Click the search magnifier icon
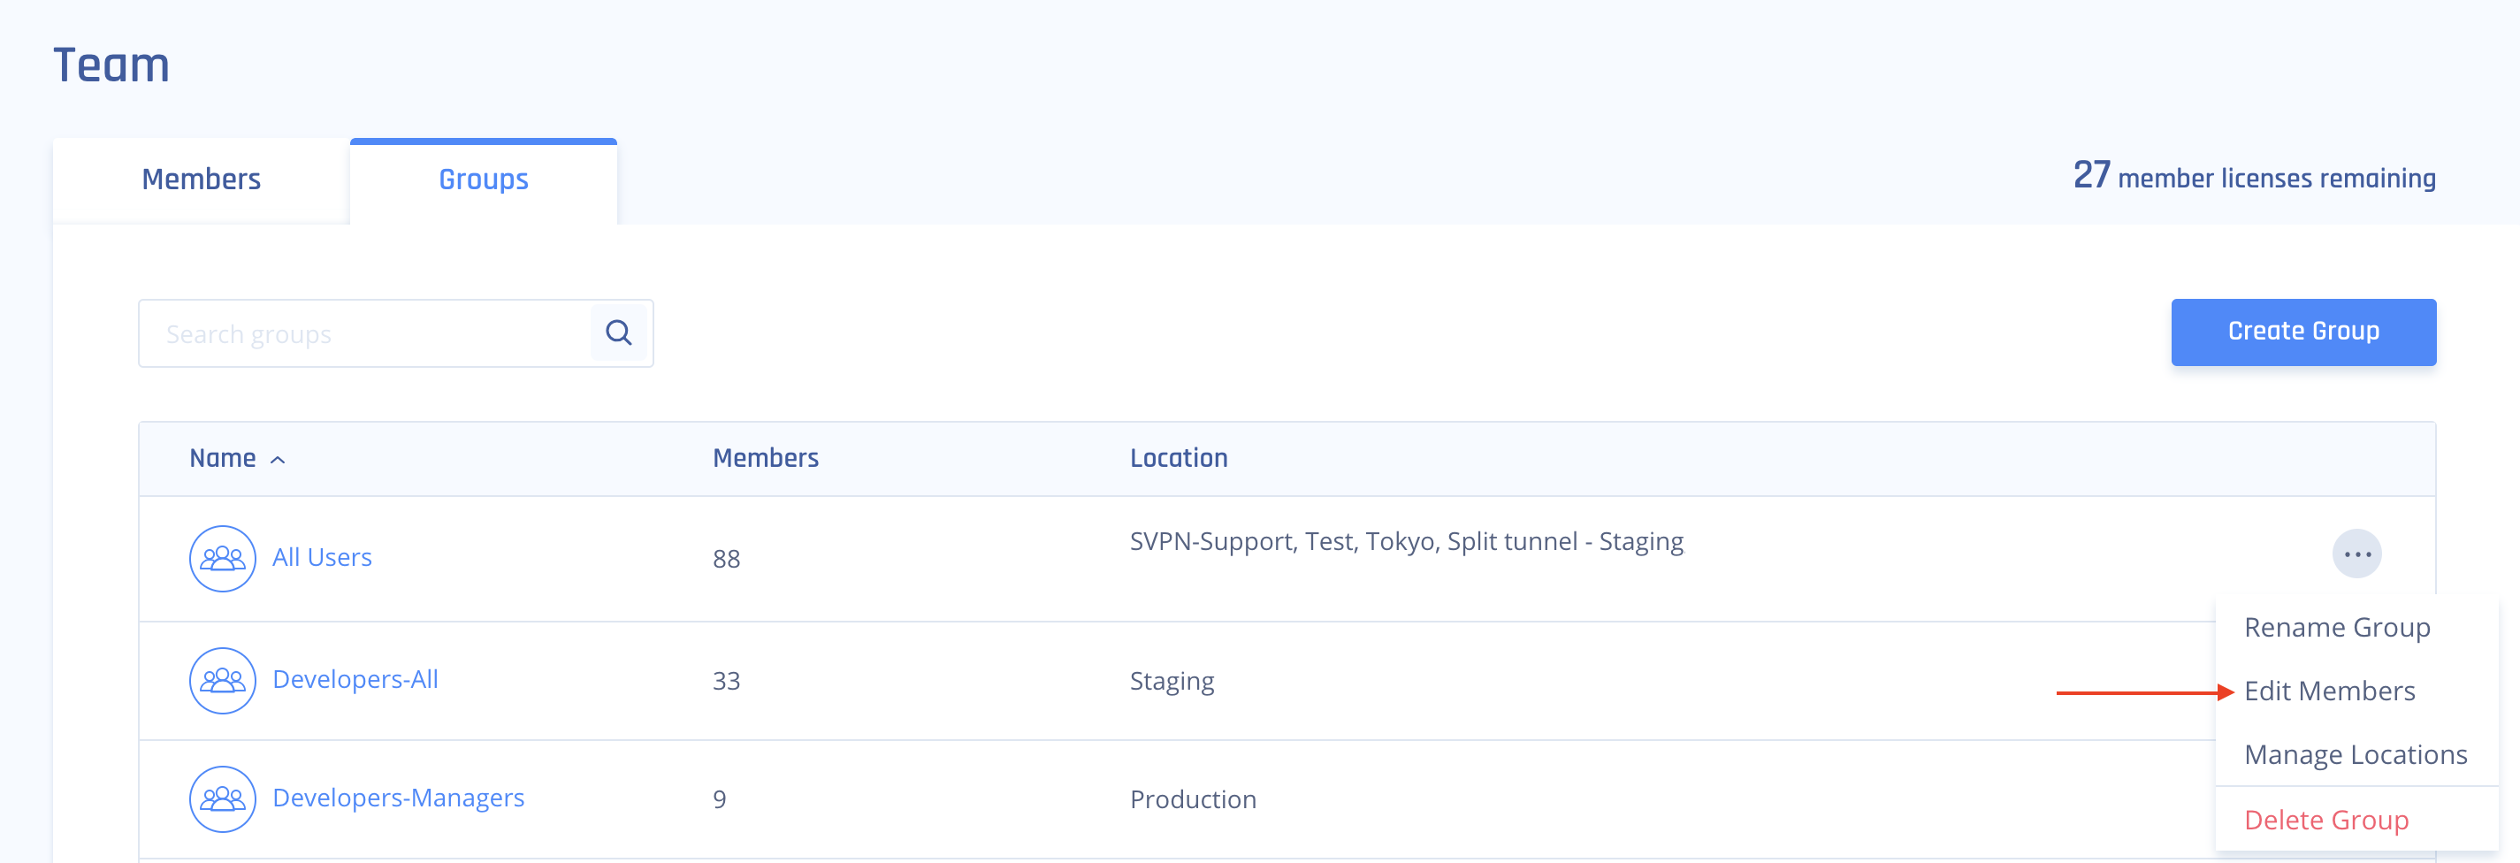This screenshot has height=863, width=2520. (x=618, y=333)
